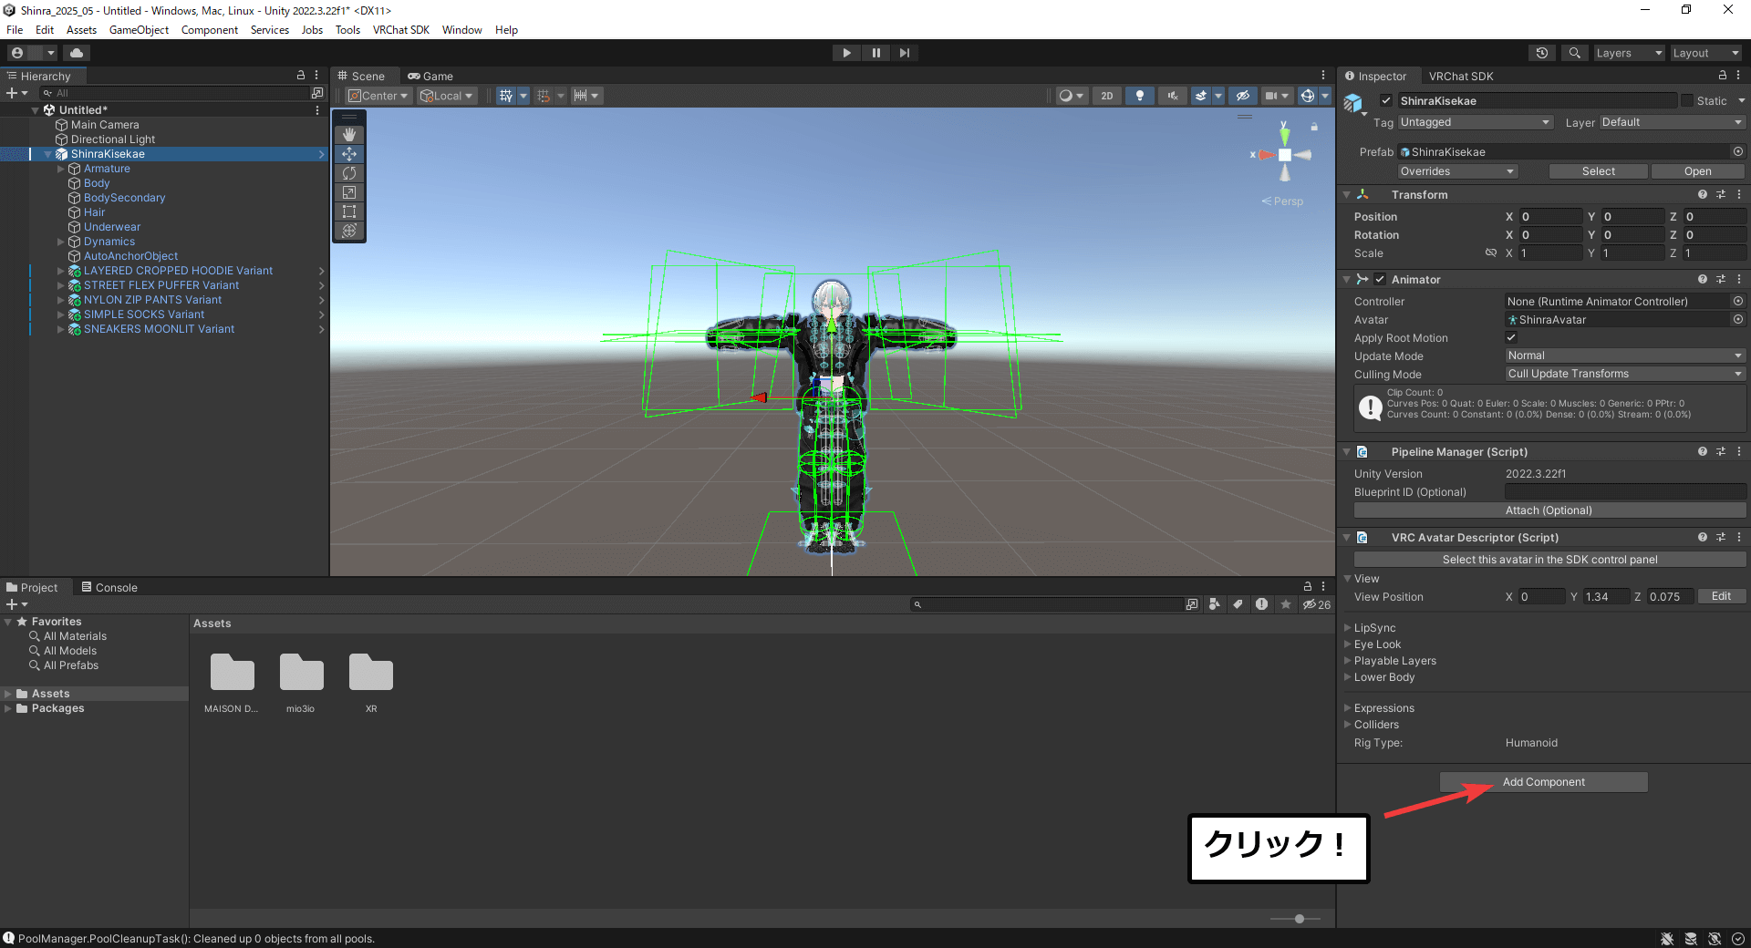
Task: Open Update Mode dropdown Normal
Action: [1624, 355]
